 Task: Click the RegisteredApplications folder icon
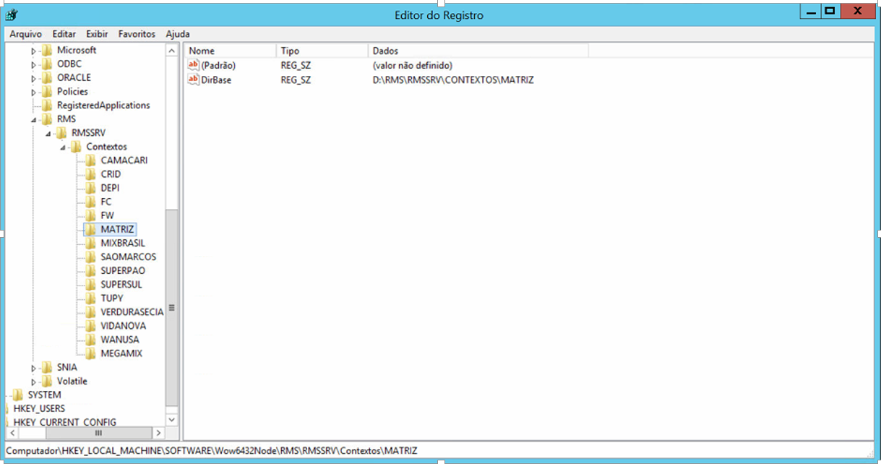[x=46, y=105]
